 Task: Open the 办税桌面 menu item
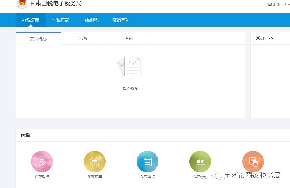pyautogui.click(x=31, y=20)
